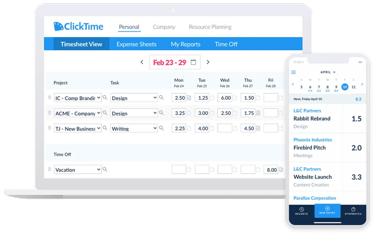
Task: Open the Firebird Pitch entry on phone
Action: point(328,147)
